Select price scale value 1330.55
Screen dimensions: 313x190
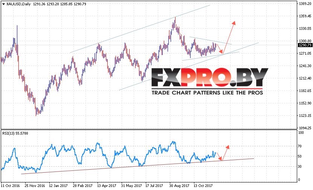click(305, 29)
